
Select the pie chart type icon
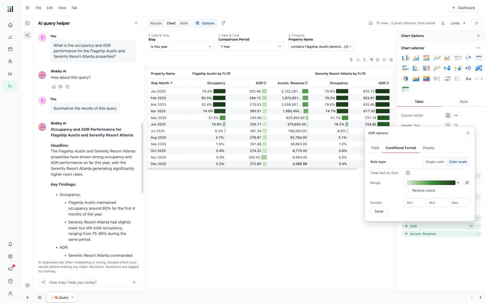[405, 79]
